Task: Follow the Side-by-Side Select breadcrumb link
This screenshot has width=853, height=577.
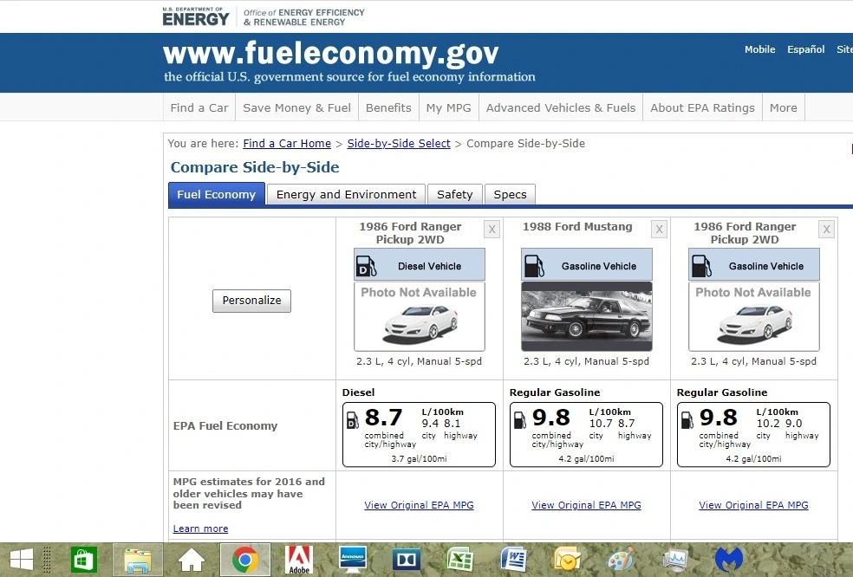Action: 399,144
